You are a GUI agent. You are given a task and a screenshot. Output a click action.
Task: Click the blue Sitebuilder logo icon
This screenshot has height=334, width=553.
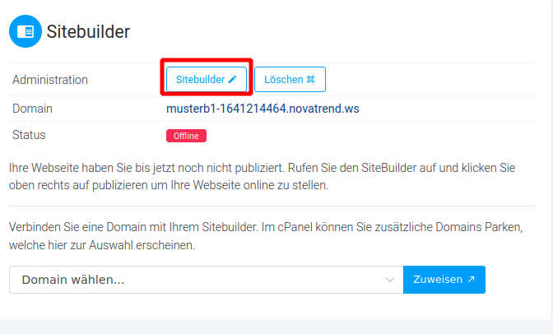click(x=26, y=31)
